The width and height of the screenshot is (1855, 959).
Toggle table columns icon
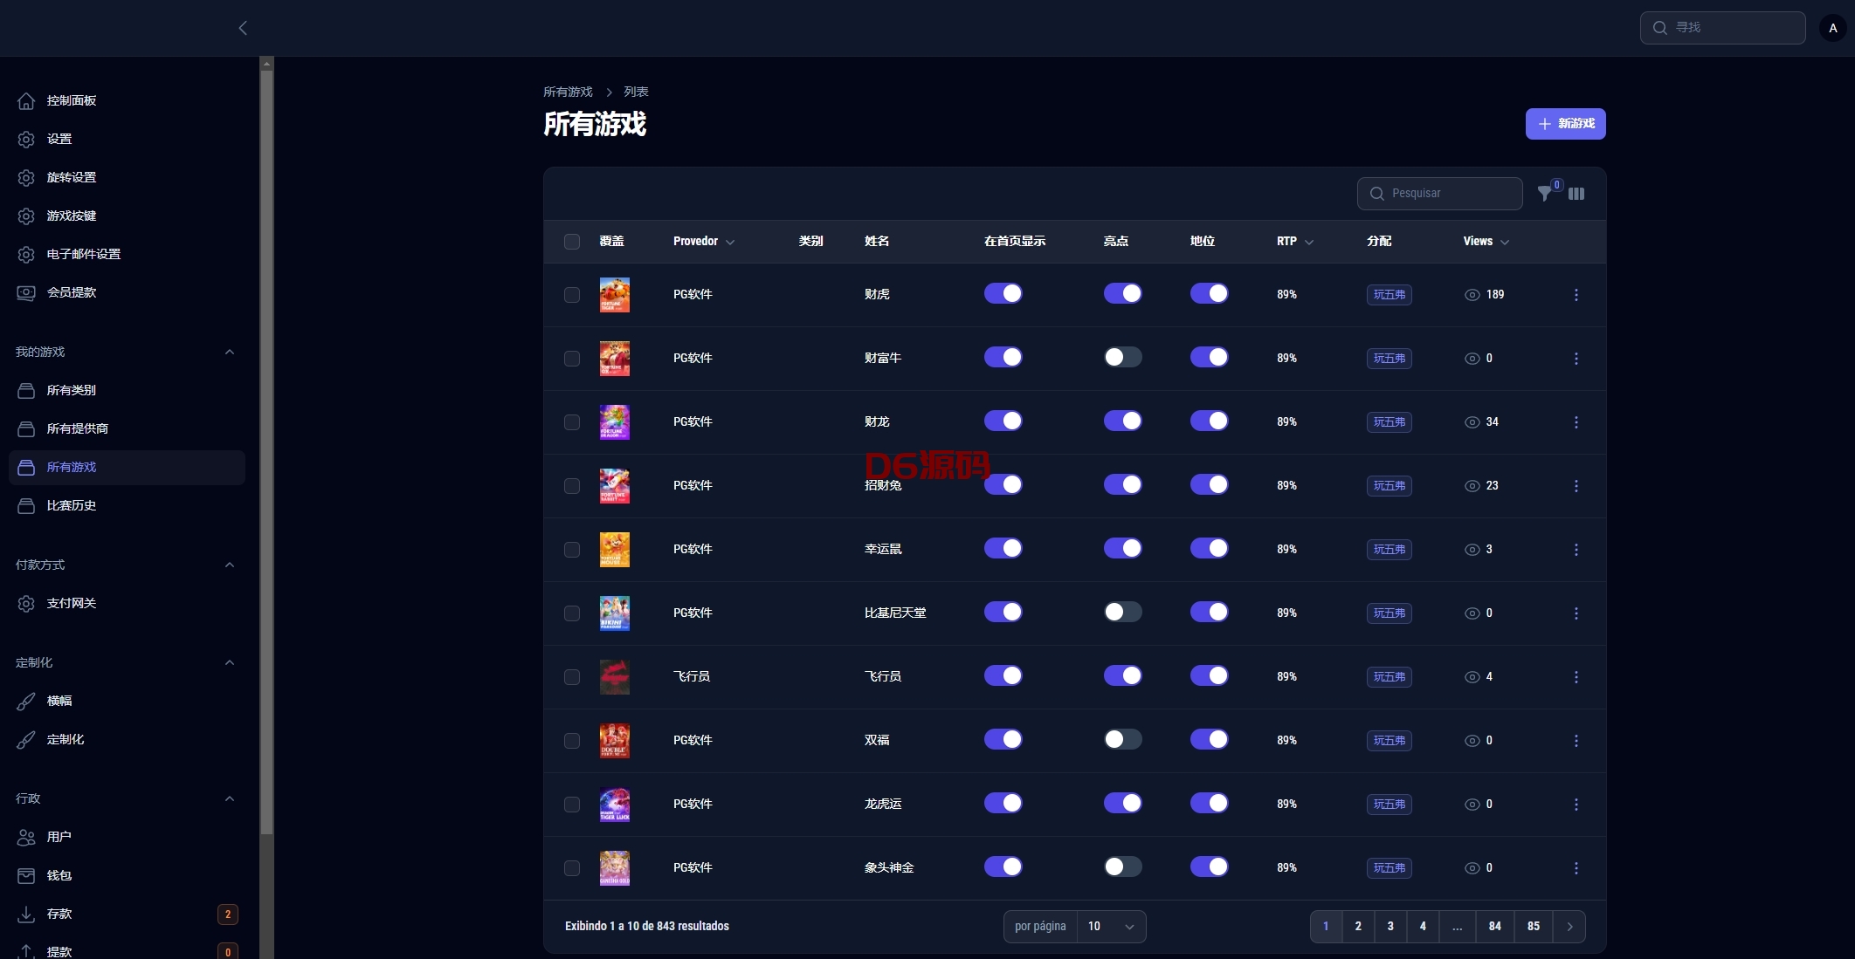(1576, 194)
